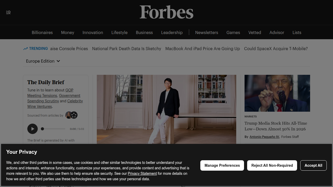Open the featured story photo of the man

(x=166, y=109)
